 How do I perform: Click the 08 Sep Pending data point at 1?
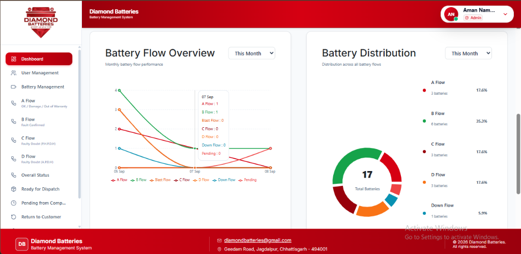coord(270,148)
